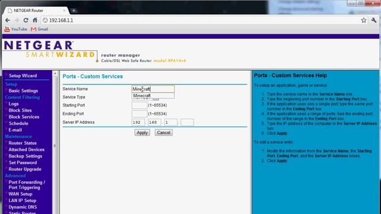Click the IP octet field containing 168
The width and height of the screenshot is (381, 214).
(x=154, y=122)
